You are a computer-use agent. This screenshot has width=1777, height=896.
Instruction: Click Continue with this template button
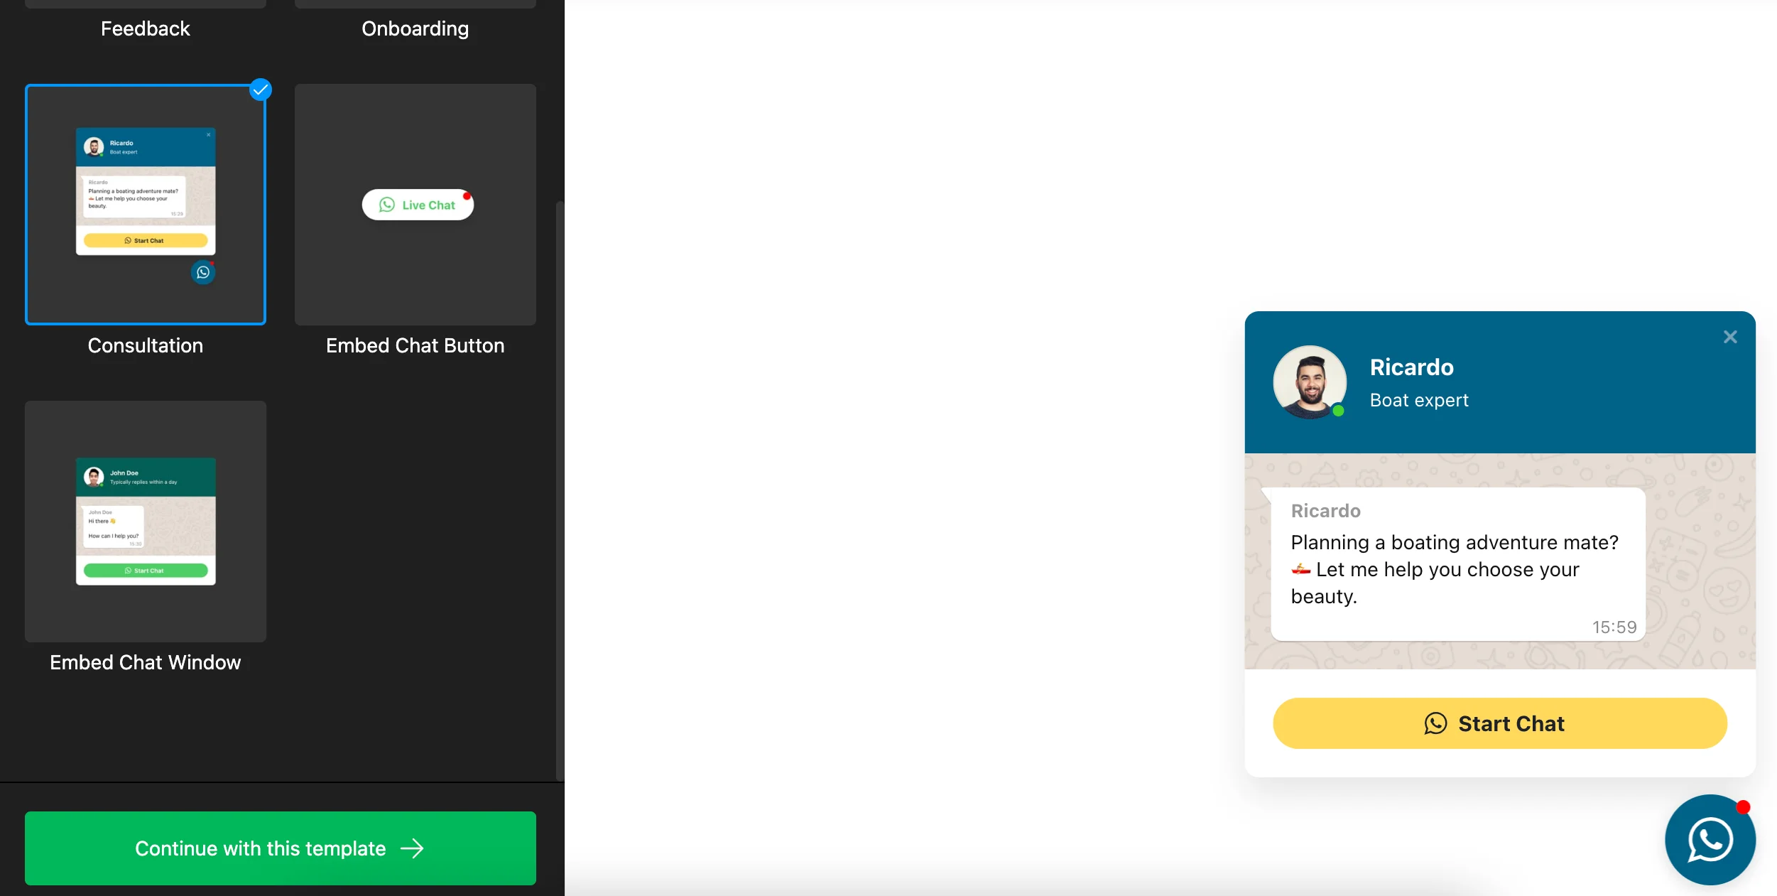point(280,848)
